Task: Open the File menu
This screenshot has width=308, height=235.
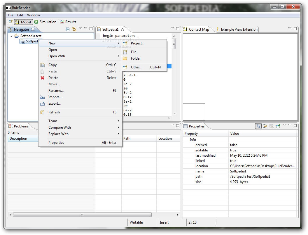Action: [x=10, y=15]
